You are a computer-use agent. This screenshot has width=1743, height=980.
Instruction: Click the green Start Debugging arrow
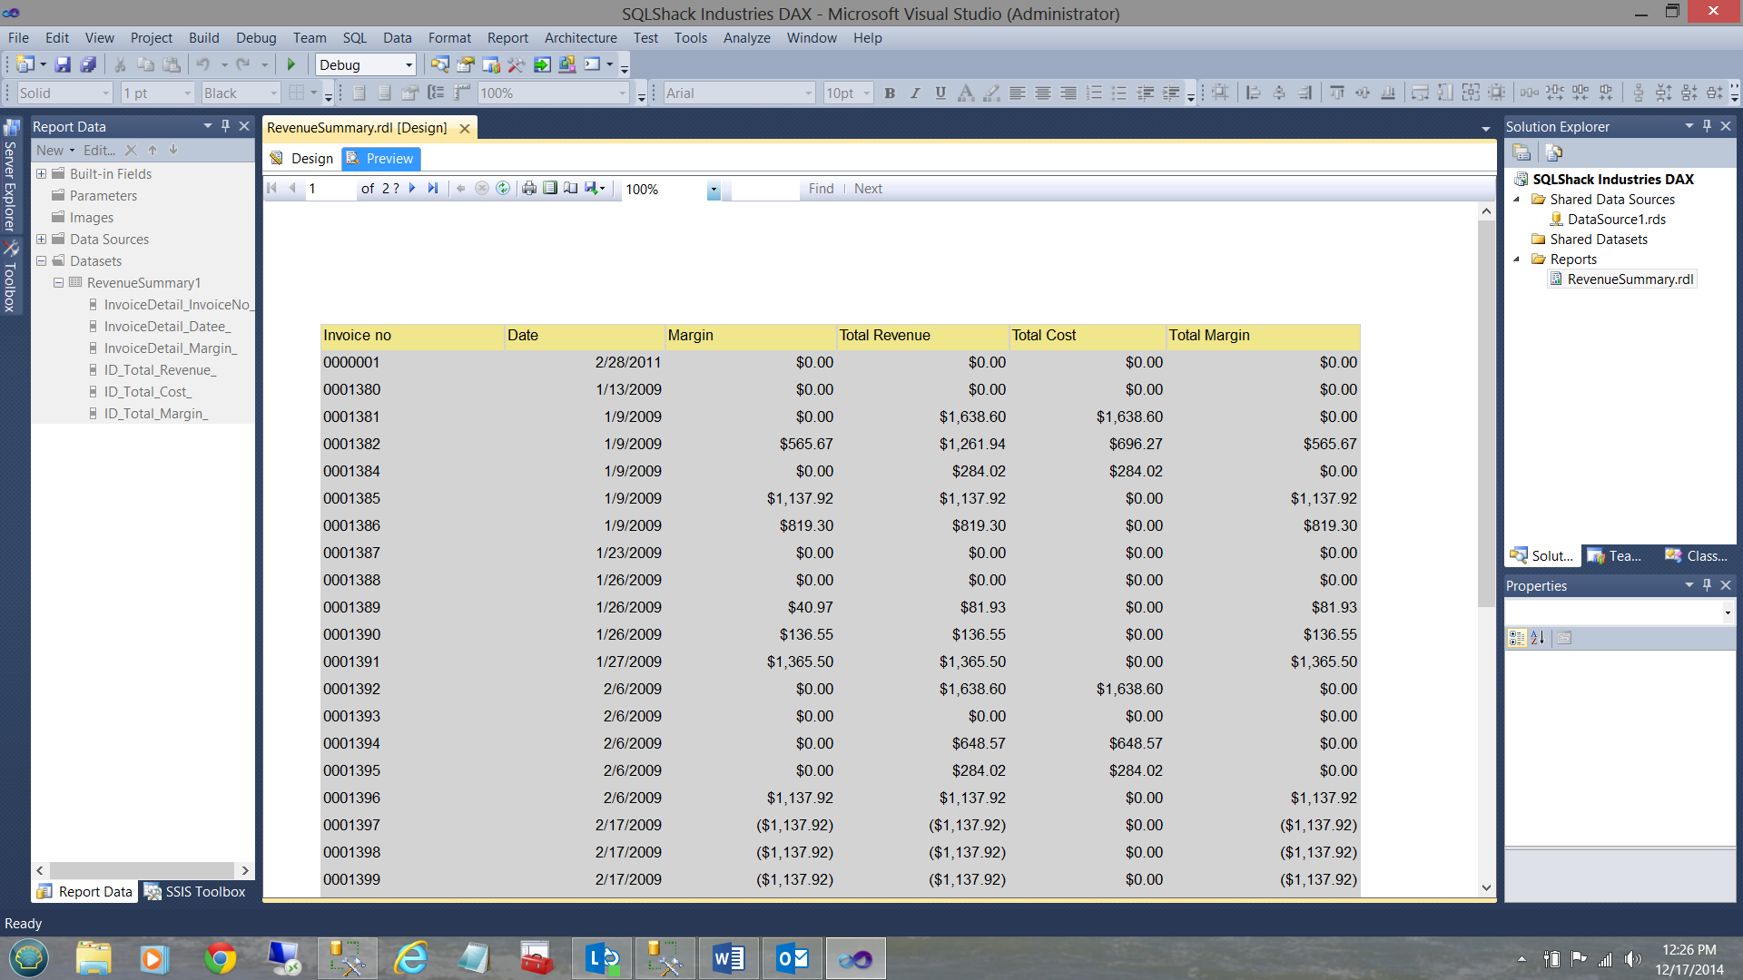pyautogui.click(x=291, y=64)
